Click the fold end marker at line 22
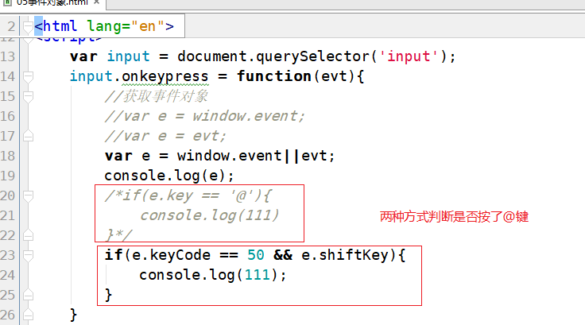Screen dimensions: 585x325 28,235
